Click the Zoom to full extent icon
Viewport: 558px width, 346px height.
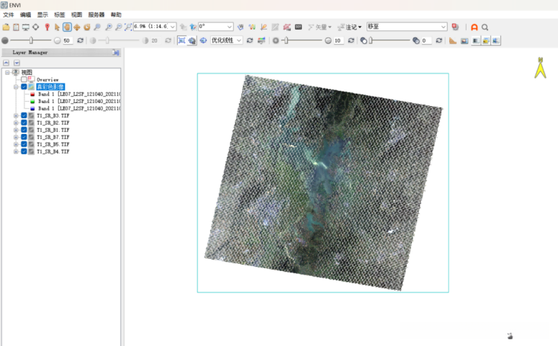click(128, 27)
